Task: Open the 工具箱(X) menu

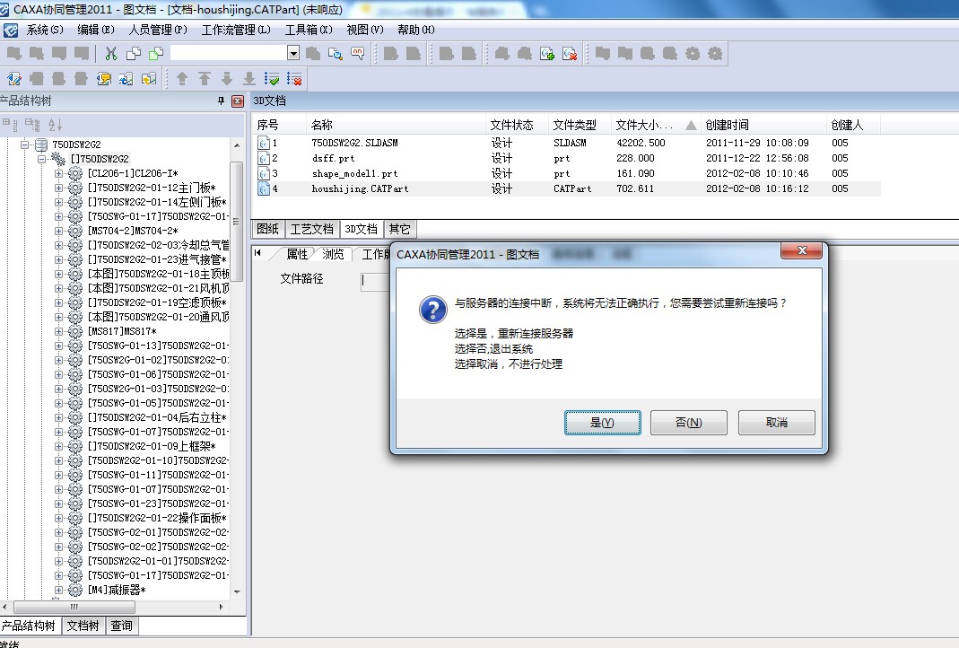Action: (x=309, y=30)
